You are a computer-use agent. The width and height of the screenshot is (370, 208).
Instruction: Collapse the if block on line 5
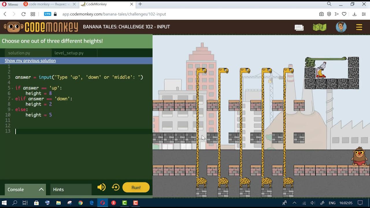pos(12,88)
